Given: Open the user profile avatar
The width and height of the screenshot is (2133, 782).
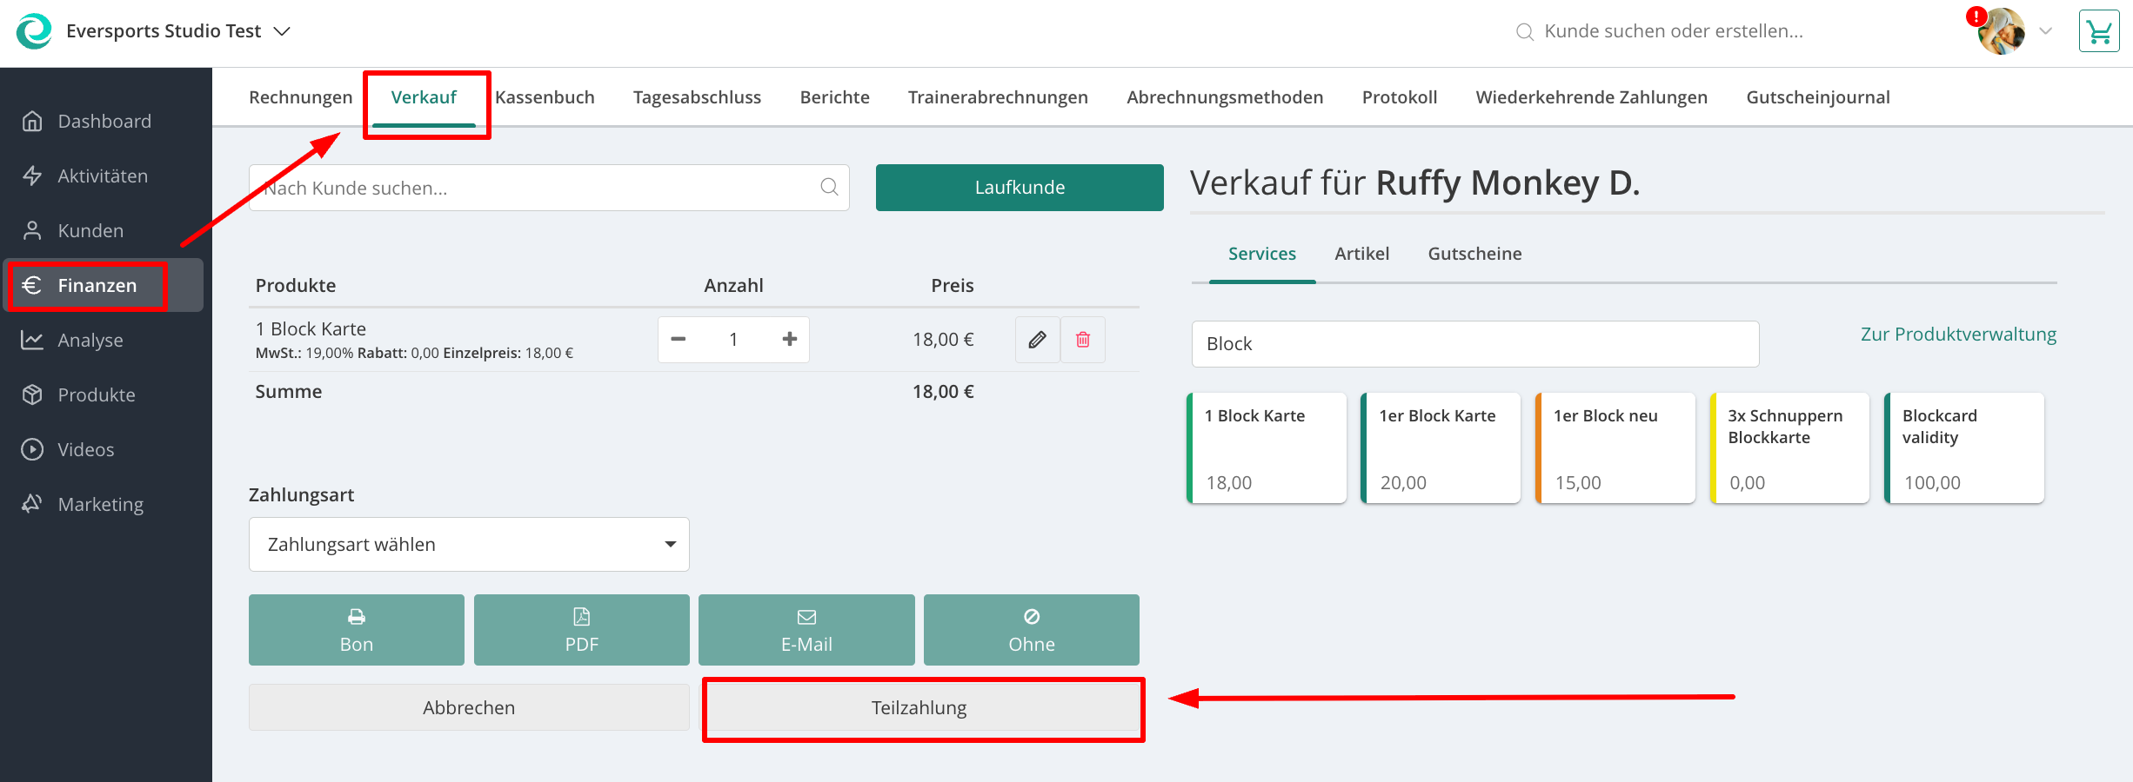Looking at the screenshot, I should (1999, 32).
